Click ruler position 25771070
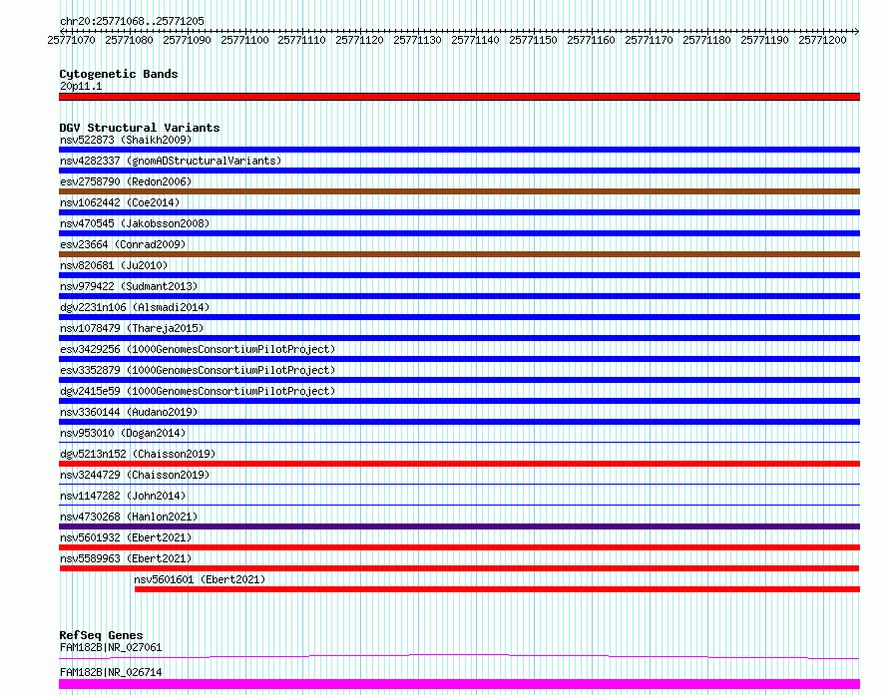The image size is (888, 695). (x=72, y=40)
